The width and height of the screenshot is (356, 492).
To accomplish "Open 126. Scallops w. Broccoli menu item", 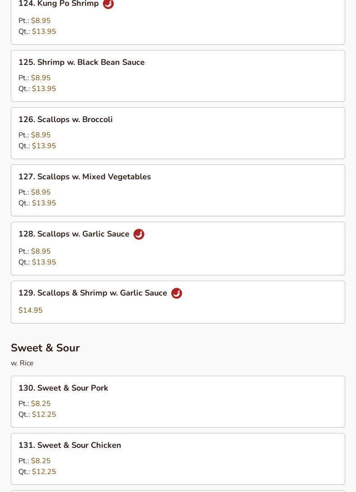I will coord(66,119).
